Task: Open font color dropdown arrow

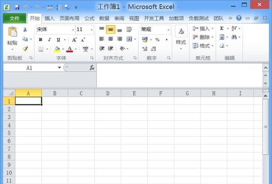Action: (76, 49)
